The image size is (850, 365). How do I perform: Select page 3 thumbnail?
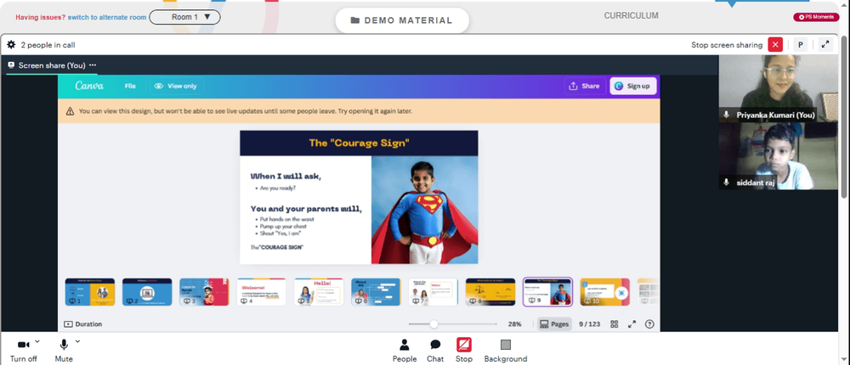click(204, 292)
